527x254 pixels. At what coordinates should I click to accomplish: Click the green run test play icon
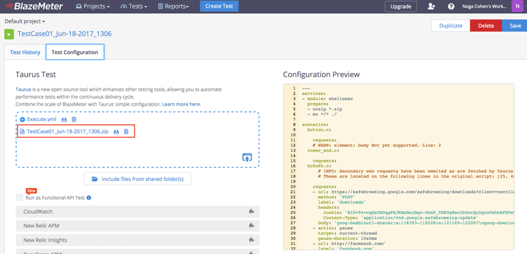tap(9, 34)
